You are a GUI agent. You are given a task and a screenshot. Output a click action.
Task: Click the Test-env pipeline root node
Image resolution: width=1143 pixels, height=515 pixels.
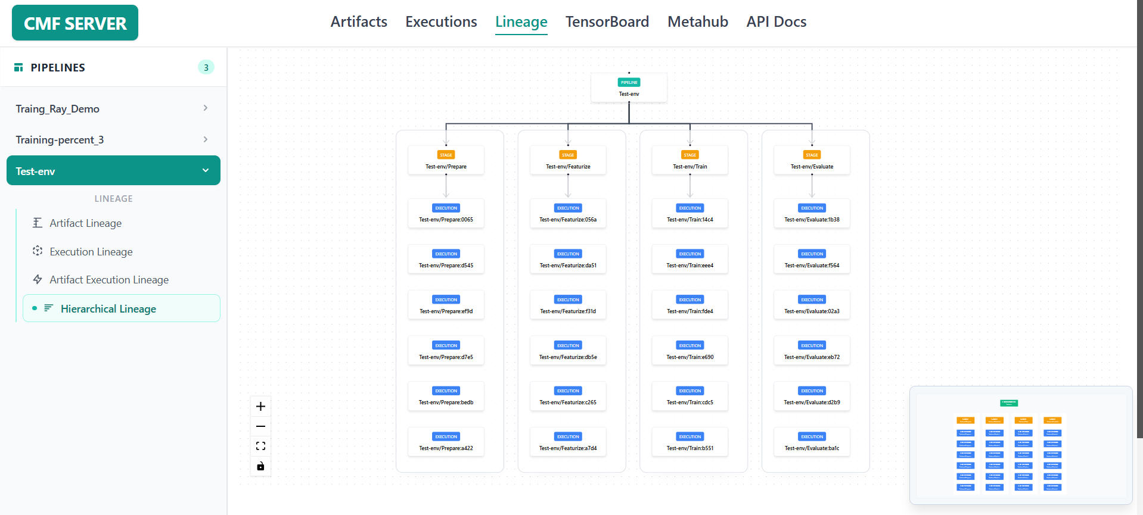(x=629, y=88)
